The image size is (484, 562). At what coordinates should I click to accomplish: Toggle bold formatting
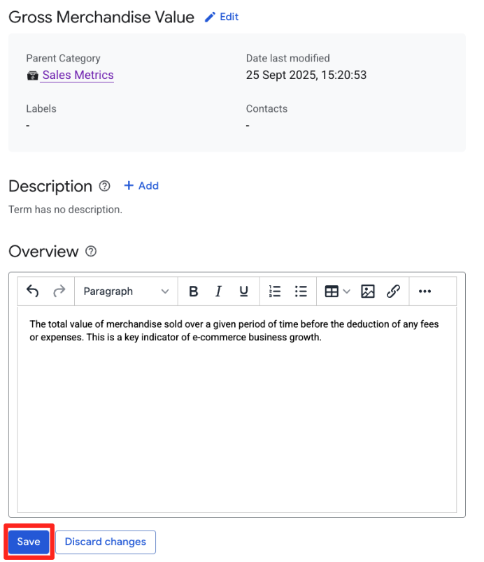(194, 291)
